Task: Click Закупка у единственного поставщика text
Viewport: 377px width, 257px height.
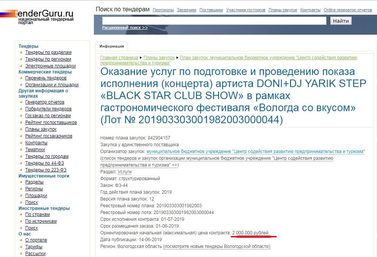Action: 139,145
